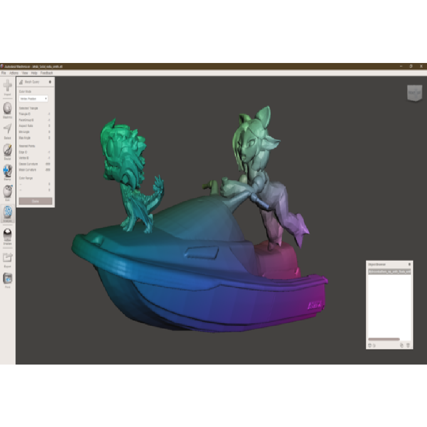Click the trash icon in Object Browser
Screen dimensions: 427x427
(408, 345)
